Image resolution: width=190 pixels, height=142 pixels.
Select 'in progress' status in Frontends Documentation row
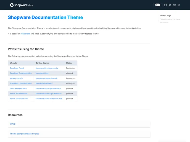pos(71,83)
